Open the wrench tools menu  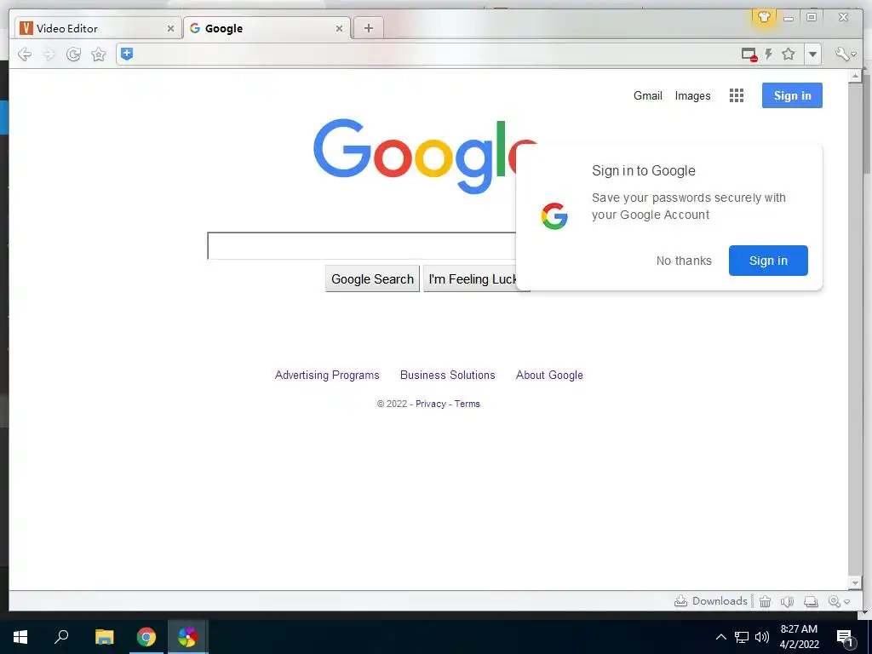click(845, 54)
